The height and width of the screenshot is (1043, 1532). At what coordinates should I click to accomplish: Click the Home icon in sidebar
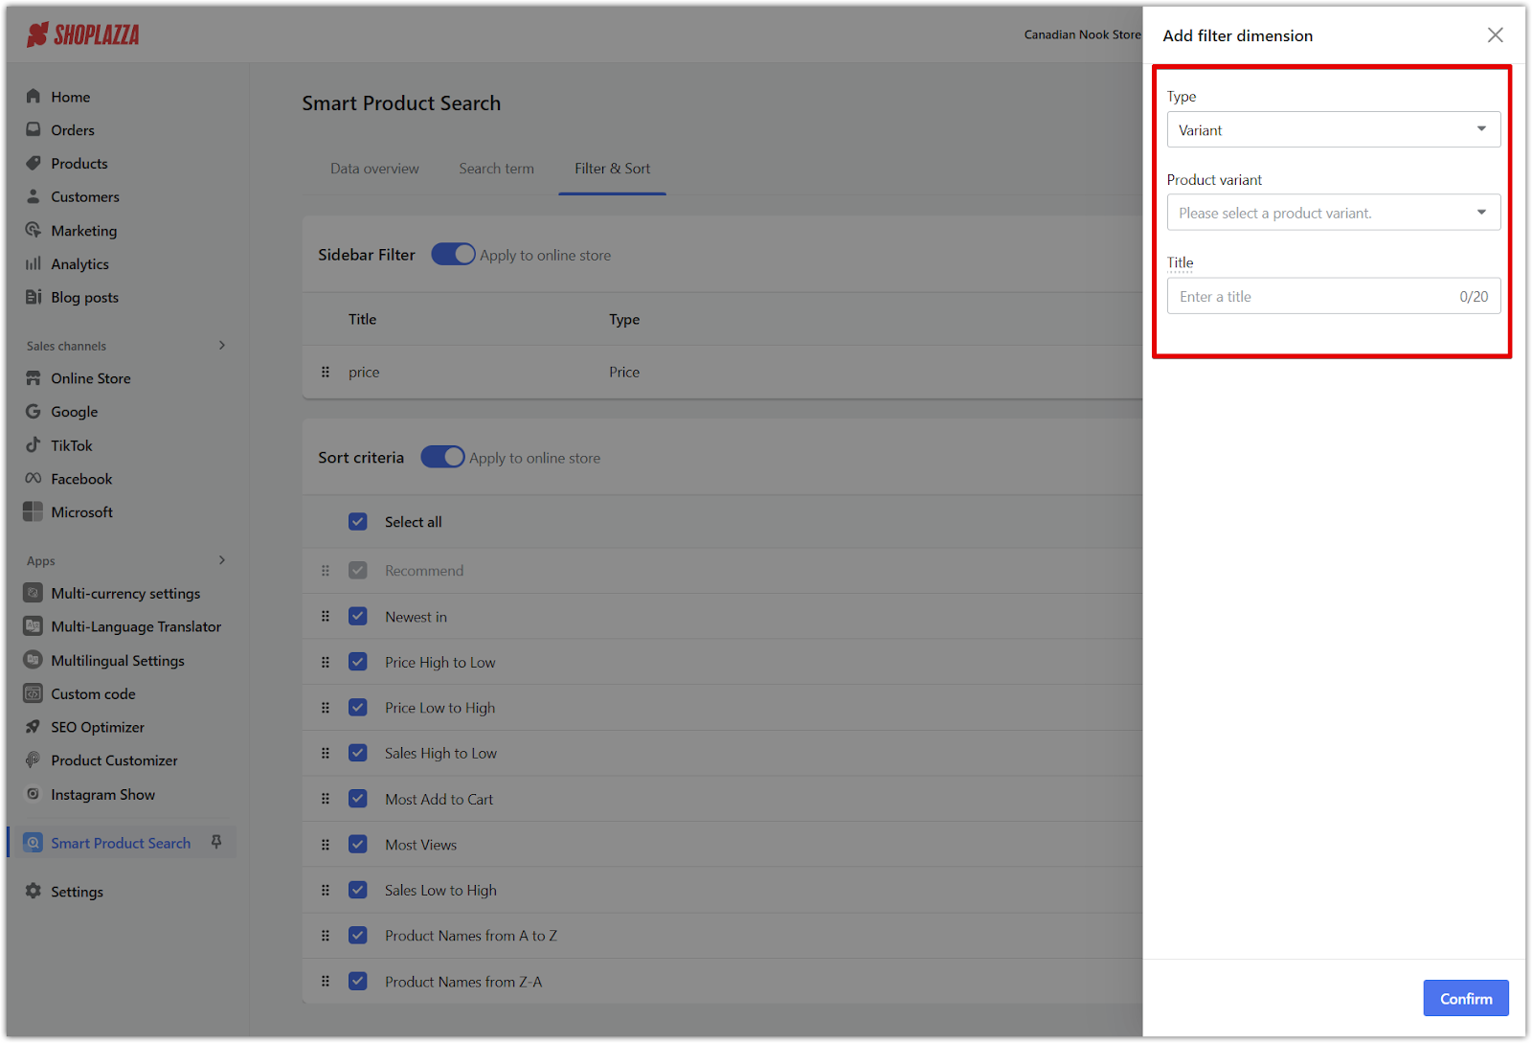[34, 97]
